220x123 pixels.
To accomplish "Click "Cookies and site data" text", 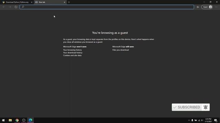I will click(x=72, y=55).
